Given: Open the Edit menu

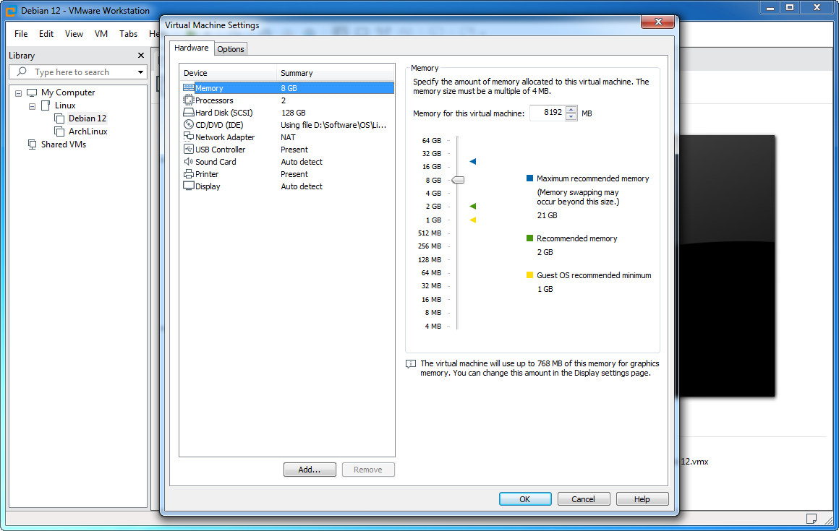Looking at the screenshot, I should coord(46,34).
